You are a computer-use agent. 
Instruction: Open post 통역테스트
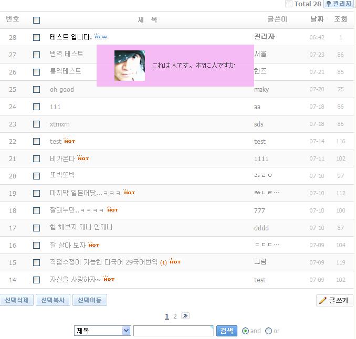pyautogui.click(x=66, y=71)
